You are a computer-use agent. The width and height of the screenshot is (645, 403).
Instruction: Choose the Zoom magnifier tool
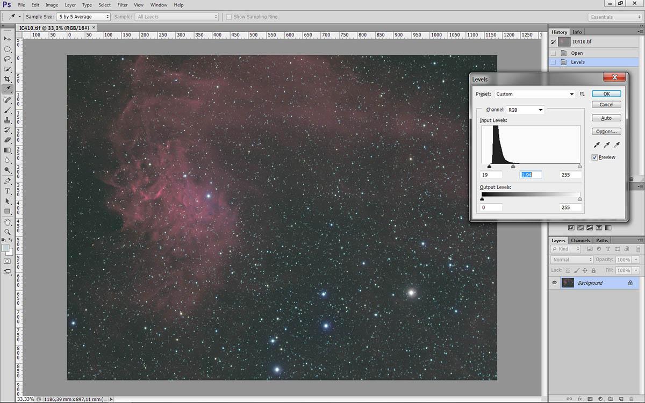[8, 232]
